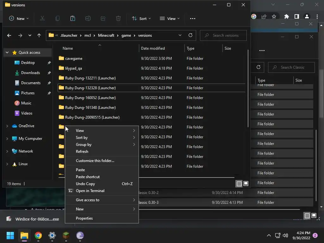Click Chrome share page icon
The image size is (324, 243).
point(264,16)
